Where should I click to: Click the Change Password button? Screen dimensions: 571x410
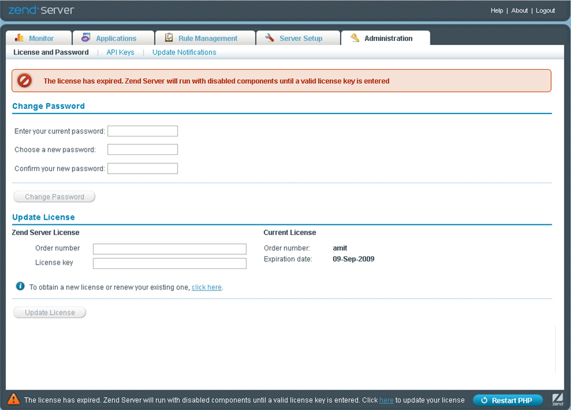[x=55, y=197]
